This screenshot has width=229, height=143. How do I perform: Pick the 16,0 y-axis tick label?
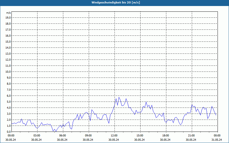(8, 35)
